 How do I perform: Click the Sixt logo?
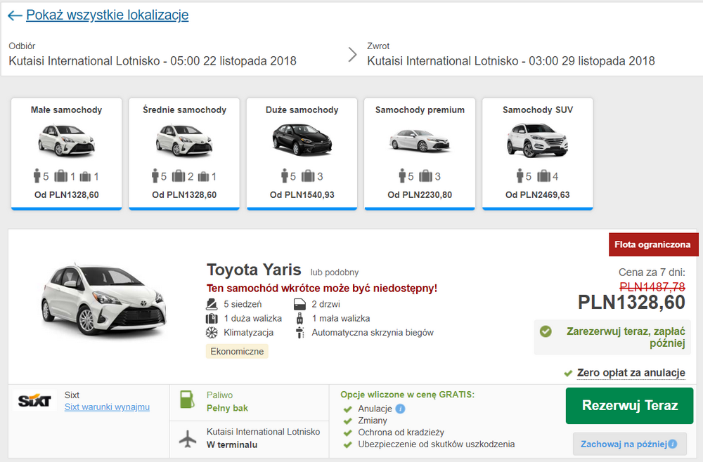34,400
